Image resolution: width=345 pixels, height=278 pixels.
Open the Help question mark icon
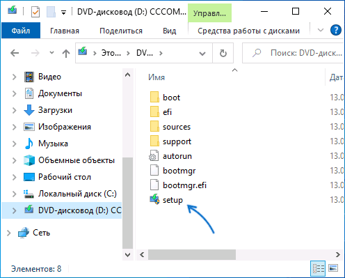[x=336, y=30]
